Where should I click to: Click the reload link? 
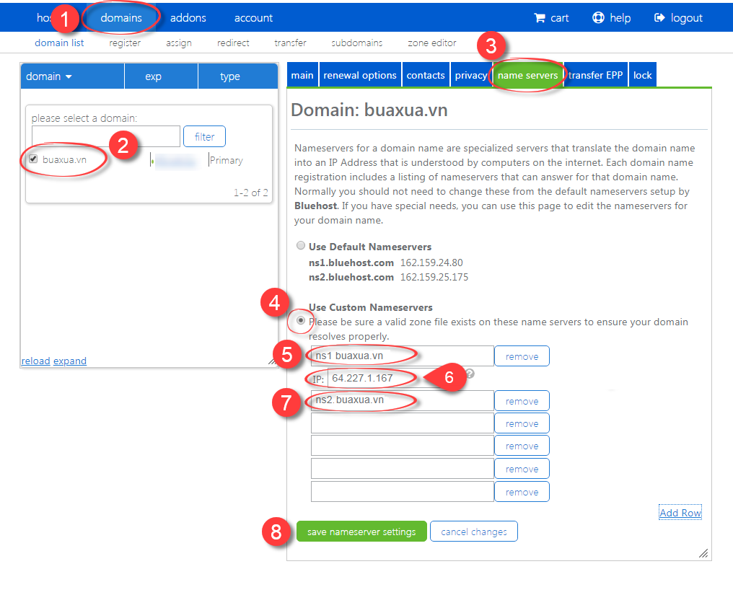coord(35,361)
